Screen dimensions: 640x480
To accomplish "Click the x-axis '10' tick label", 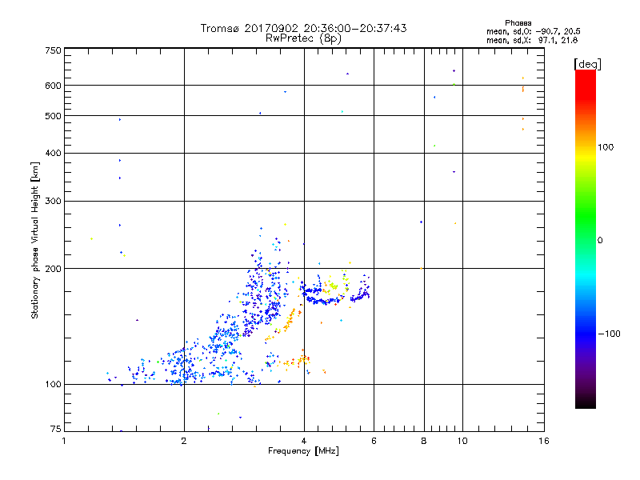I will point(462,441).
